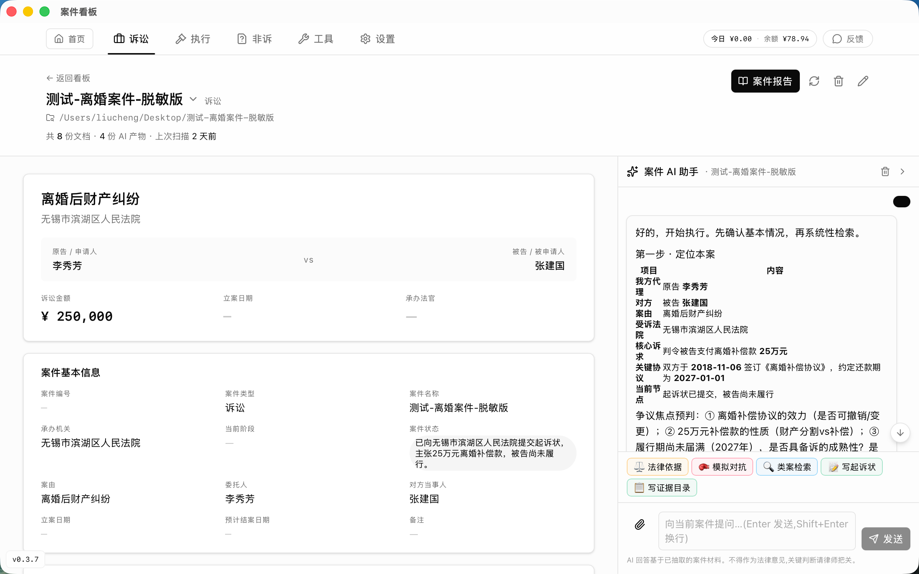The image size is (919, 574).
Task: Click the attach file paperclip icon
Action: coord(639,524)
